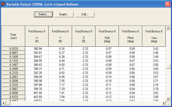Click the vertical scrollbar up arrow
This screenshot has width=172, height=107.
[168, 28]
